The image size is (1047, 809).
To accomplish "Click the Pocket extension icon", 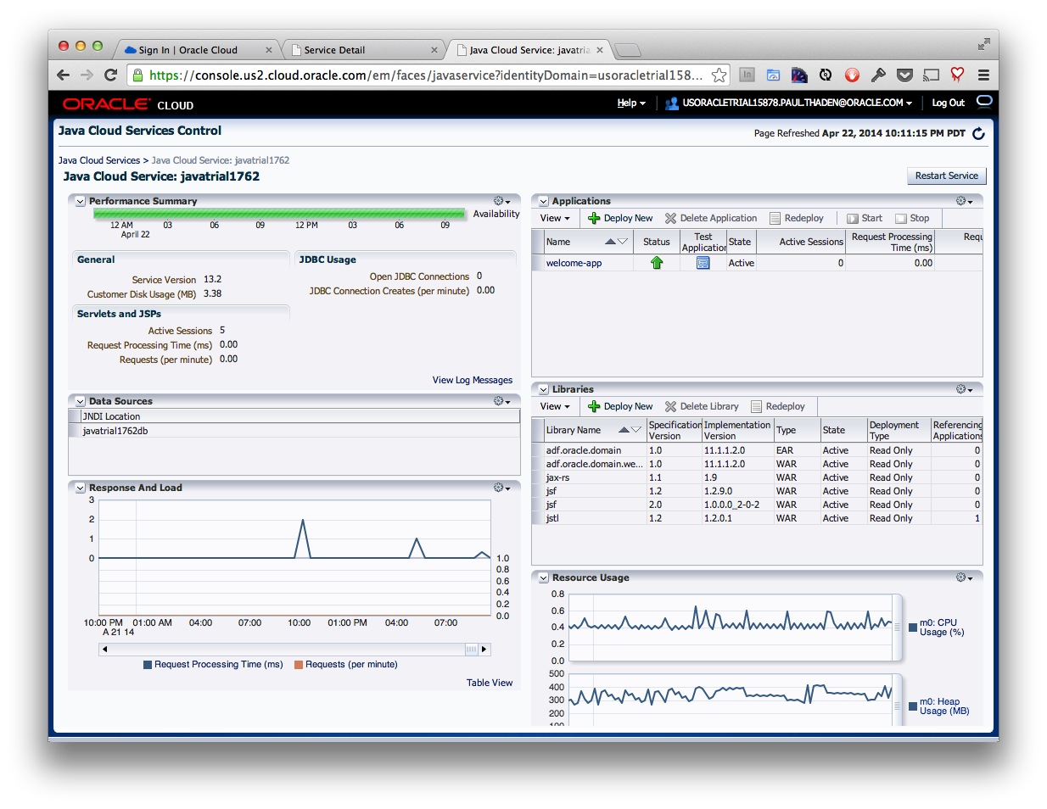I will point(905,75).
